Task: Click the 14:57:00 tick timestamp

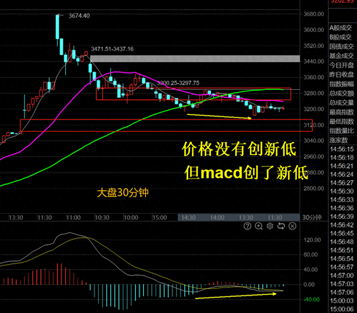Action: click(342, 276)
